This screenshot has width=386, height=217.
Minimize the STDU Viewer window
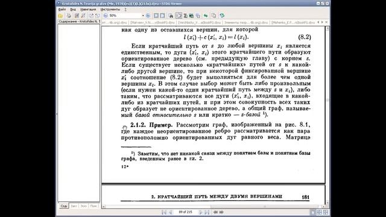pyautogui.click(x=318, y=4)
